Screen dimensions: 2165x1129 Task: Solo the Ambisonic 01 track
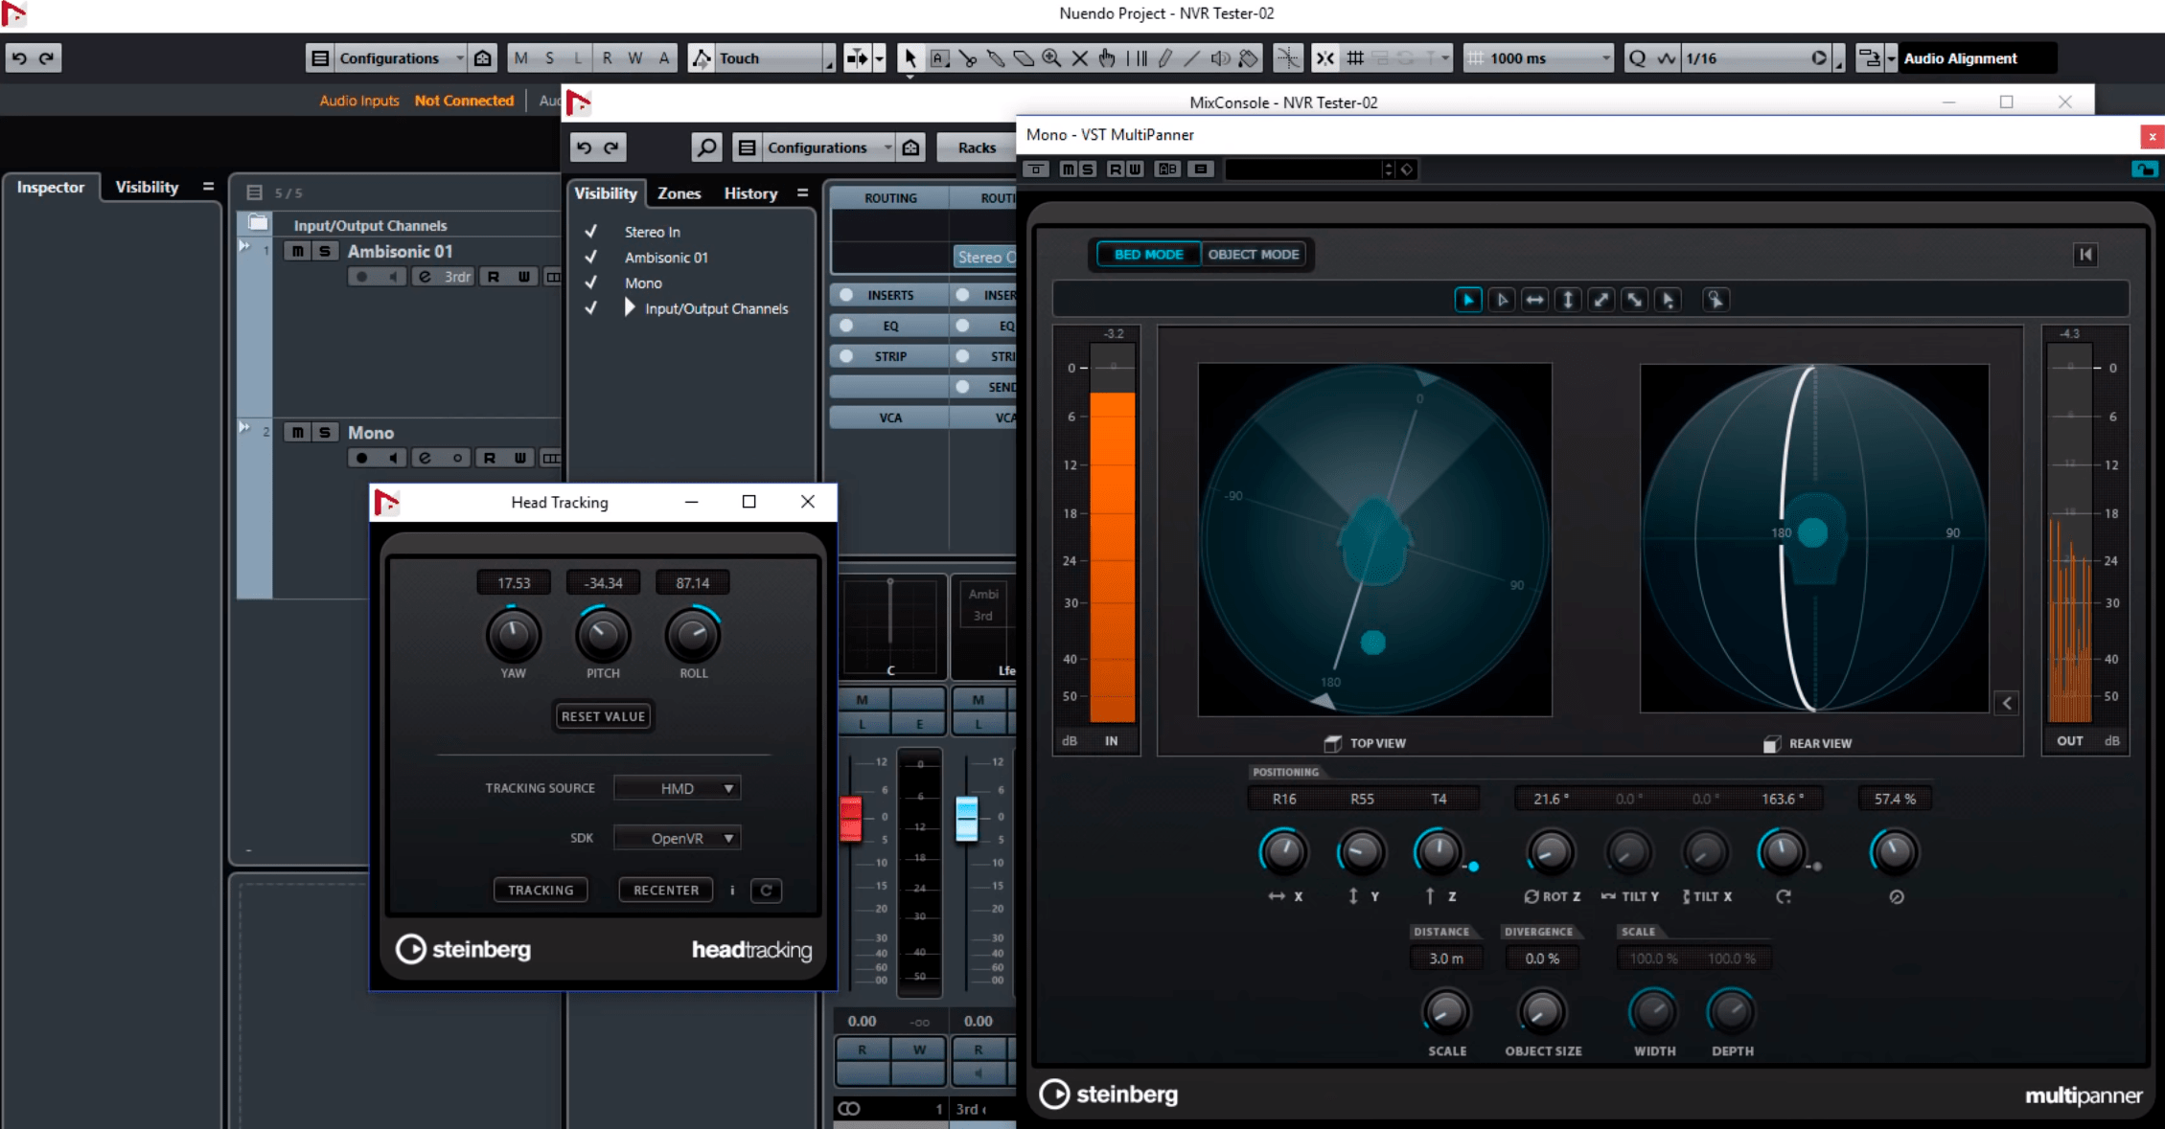coord(325,251)
